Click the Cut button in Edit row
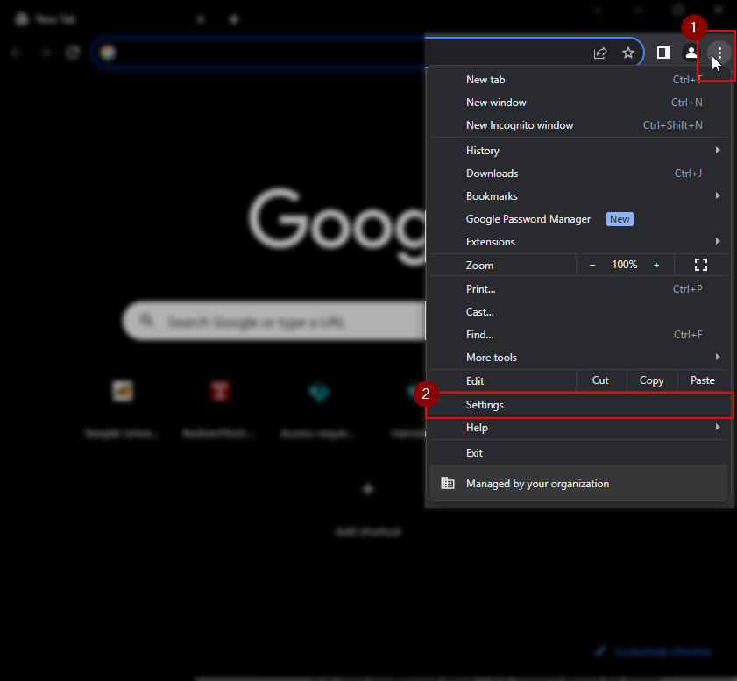 coord(600,380)
